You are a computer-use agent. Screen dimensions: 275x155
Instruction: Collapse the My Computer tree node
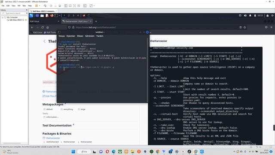[x=3, y=17]
